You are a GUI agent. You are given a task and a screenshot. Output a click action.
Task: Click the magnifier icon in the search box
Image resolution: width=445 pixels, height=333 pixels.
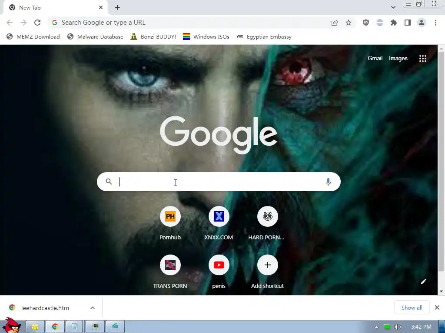(x=109, y=182)
